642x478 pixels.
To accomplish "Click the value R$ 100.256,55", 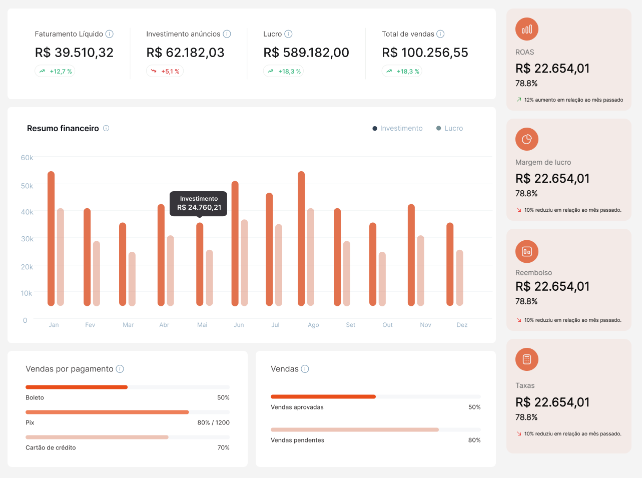I will (425, 53).
